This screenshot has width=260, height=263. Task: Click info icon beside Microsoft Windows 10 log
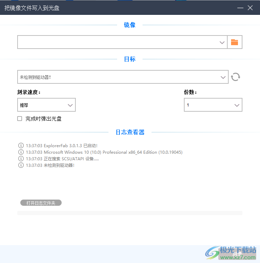click(x=21, y=152)
